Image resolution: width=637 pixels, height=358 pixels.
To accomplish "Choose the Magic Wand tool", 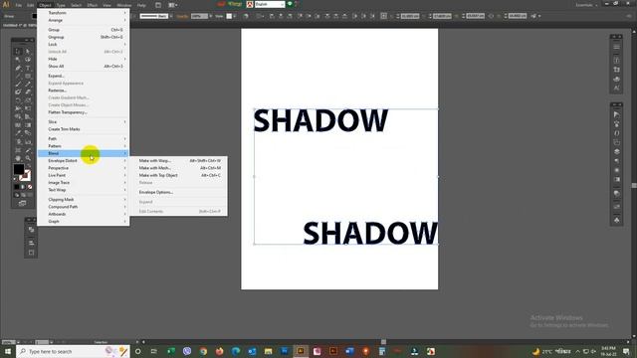I will click(18, 60).
